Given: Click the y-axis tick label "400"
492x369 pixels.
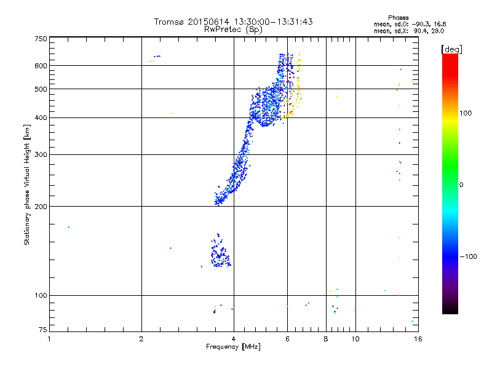Looking at the screenshot, I should (41, 117).
